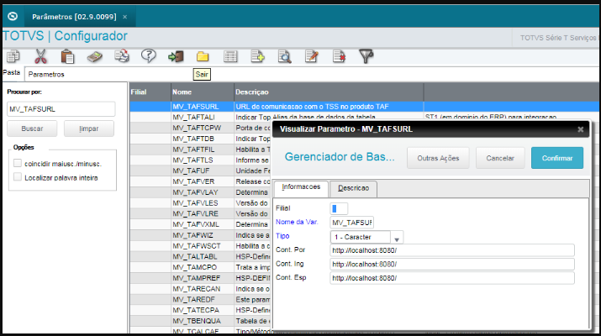Click the Copy icon in the toolbar
The image size is (601, 336).
pos(13,56)
